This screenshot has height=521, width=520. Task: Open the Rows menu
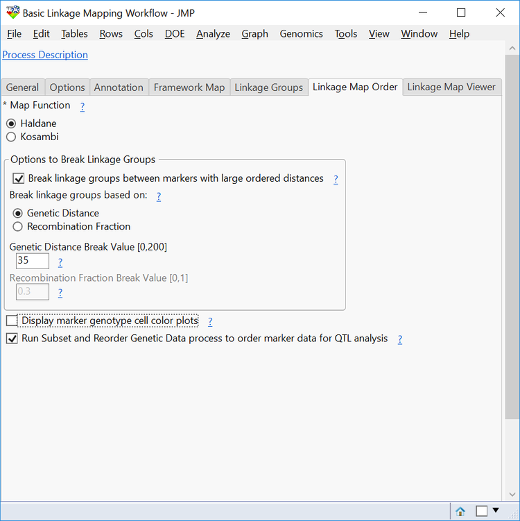(111, 34)
